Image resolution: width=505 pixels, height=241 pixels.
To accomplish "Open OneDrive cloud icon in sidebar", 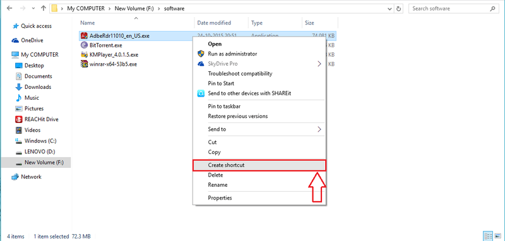I will (x=15, y=40).
